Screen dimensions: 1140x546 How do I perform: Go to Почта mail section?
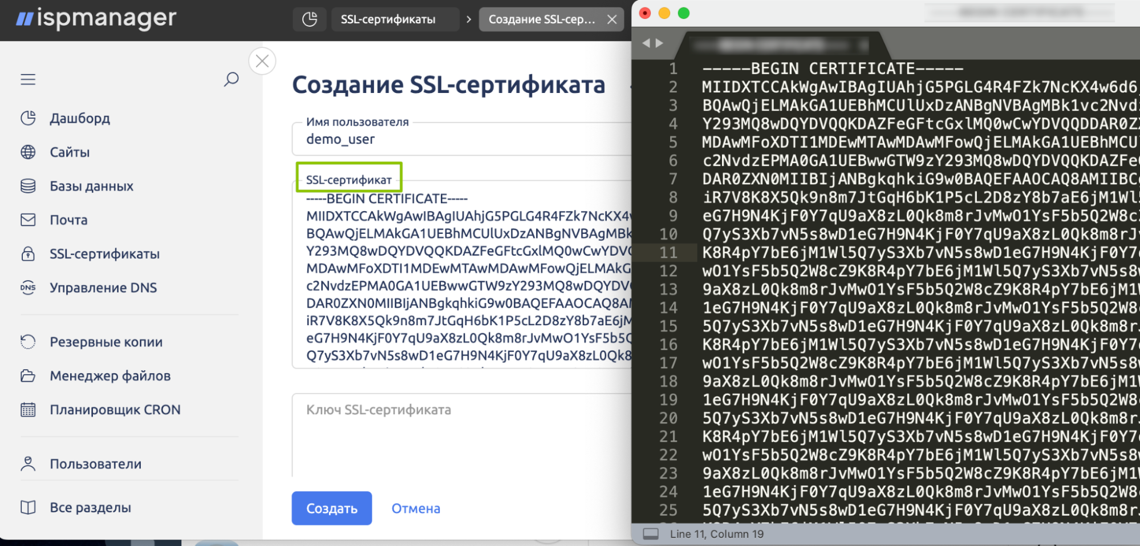pos(68,220)
